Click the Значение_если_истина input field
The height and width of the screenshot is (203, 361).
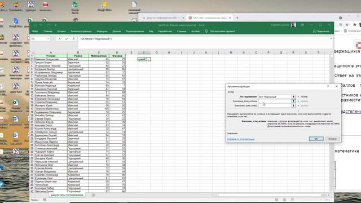[x=275, y=101]
